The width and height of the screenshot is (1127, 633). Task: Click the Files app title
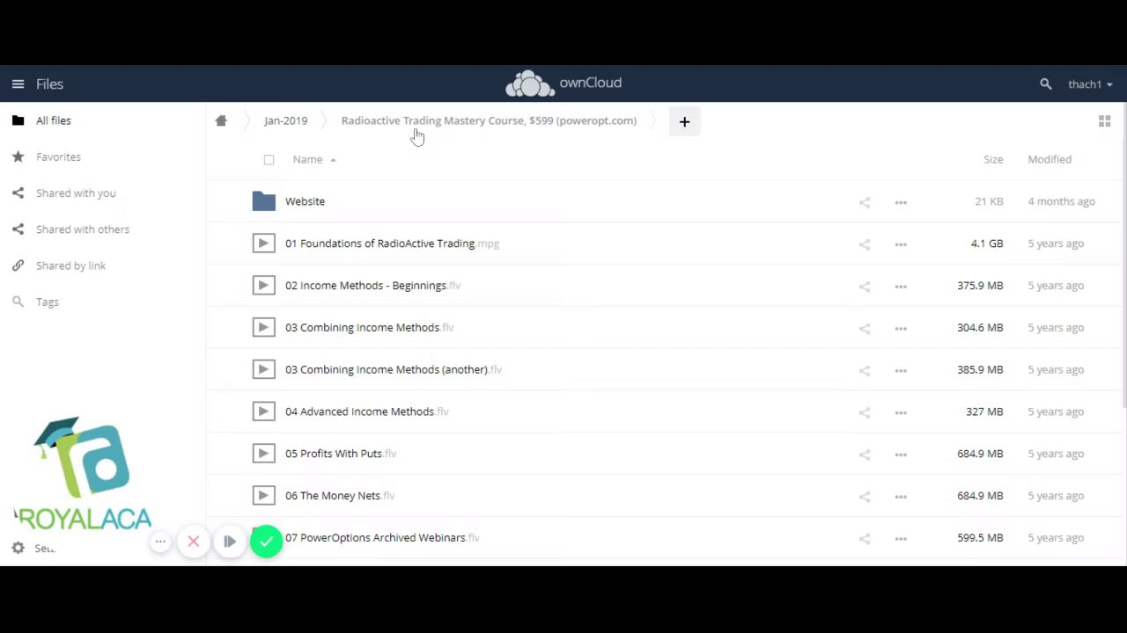pyautogui.click(x=49, y=84)
